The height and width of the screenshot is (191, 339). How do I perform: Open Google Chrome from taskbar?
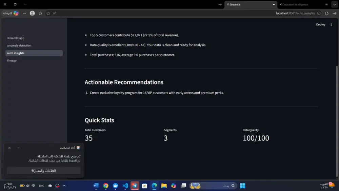pos(106,186)
